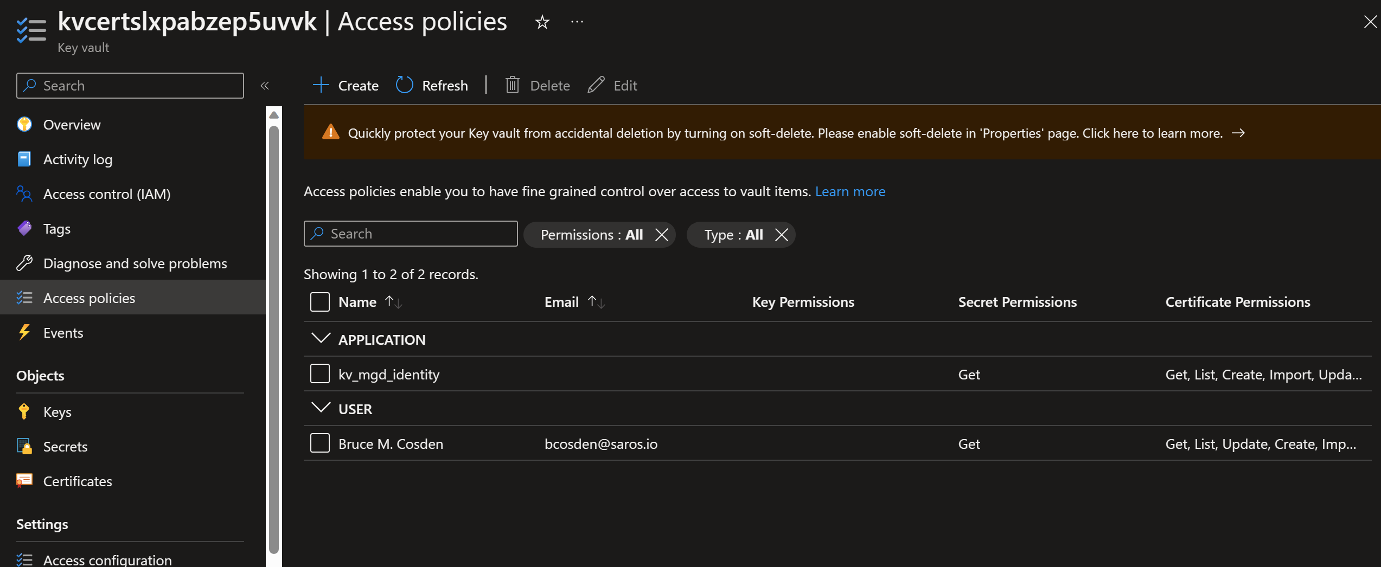The image size is (1381, 567).
Task: Click the Delete button label
Action: (x=550, y=86)
